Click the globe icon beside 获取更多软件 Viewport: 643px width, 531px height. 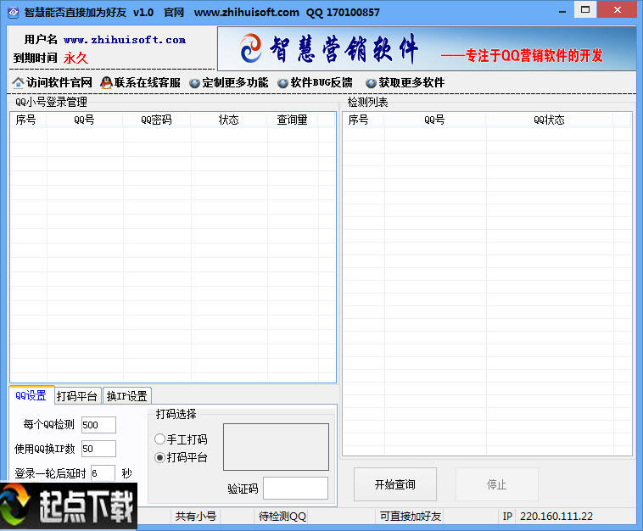point(371,83)
